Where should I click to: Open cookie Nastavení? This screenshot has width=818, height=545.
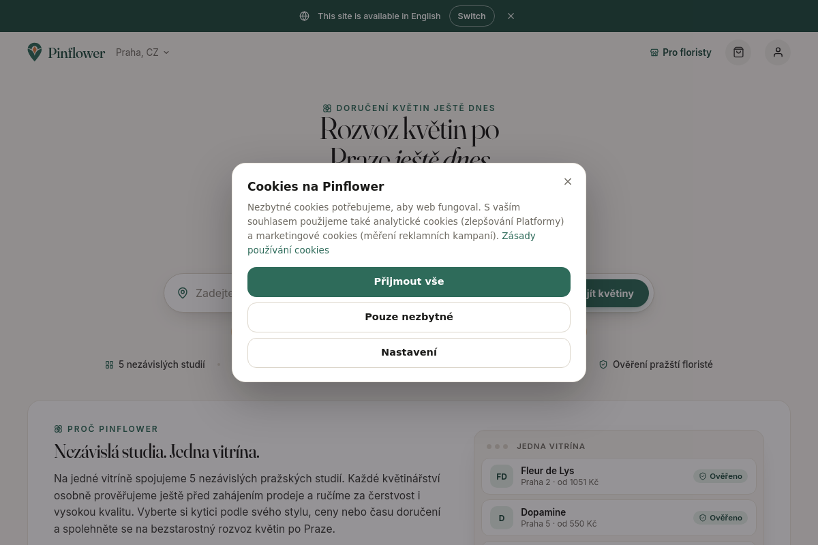click(x=409, y=353)
